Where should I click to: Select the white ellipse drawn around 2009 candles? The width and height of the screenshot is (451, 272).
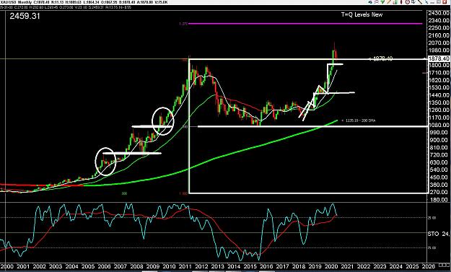pyautogui.click(x=163, y=120)
